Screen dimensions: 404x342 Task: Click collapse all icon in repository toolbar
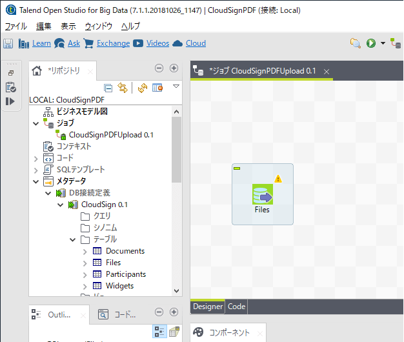tap(108, 88)
